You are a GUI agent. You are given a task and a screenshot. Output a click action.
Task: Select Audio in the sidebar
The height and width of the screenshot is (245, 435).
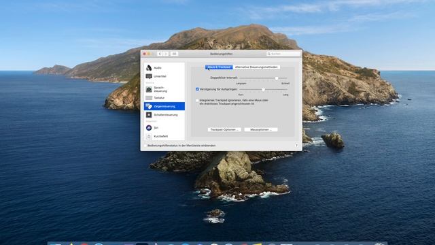[164, 68]
